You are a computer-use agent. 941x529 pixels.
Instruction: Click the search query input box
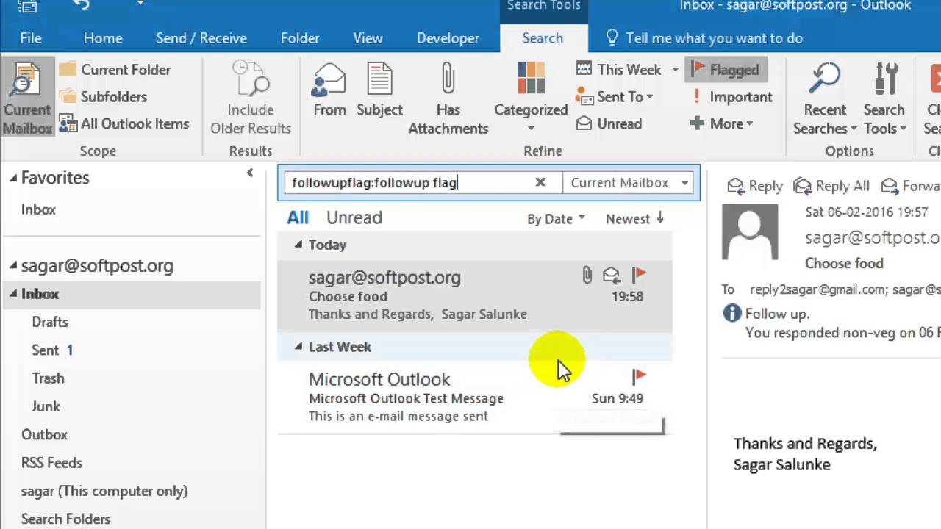pos(408,183)
